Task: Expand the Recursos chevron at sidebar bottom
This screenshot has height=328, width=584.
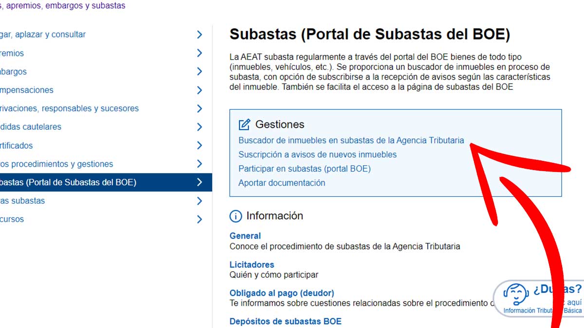Action: tap(199, 219)
